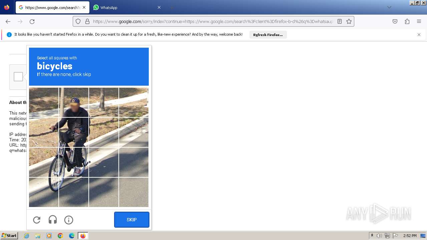Launch Edge from the taskbar
427x240 pixels.
72,236
